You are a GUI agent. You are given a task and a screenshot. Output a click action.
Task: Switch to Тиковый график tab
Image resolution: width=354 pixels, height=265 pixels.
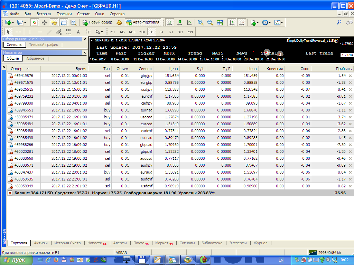44,45
